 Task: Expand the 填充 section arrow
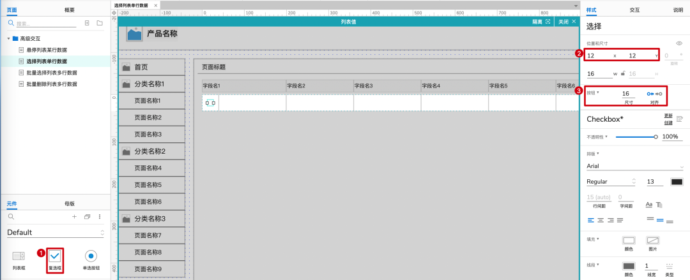click(598, 239)
